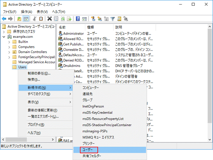Sort list by 名前 column header
This screenshot has height=160, width=213.
(x=71, y=27)
